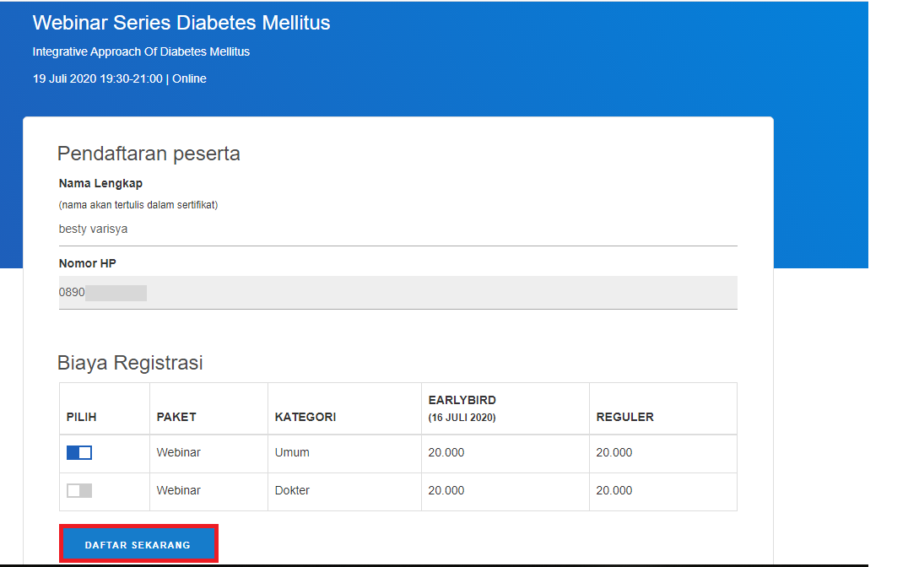Click the Earlybird price in Dokter row
Image resolution: width=919 pixels, height=567 pixels.
446,490
